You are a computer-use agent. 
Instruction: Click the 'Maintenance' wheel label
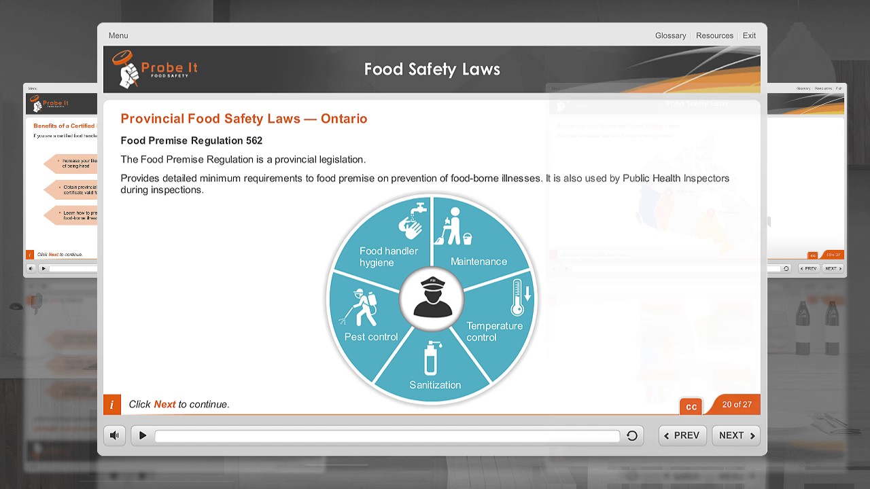(478, 261)
